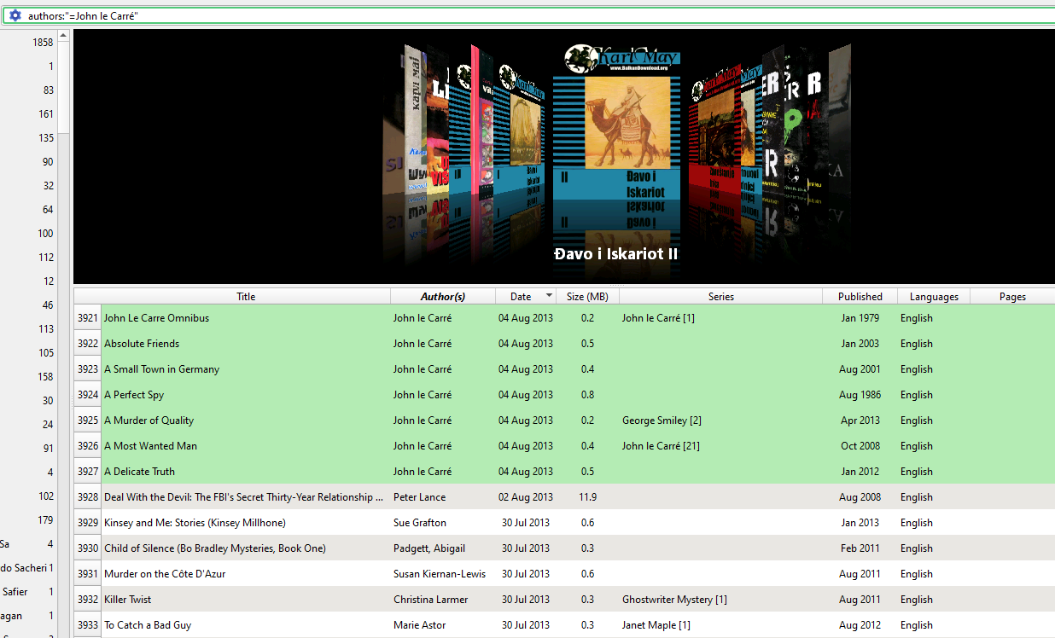Click tag browser count 1858
Screen dimensions: 1055x638
[43, 43]
